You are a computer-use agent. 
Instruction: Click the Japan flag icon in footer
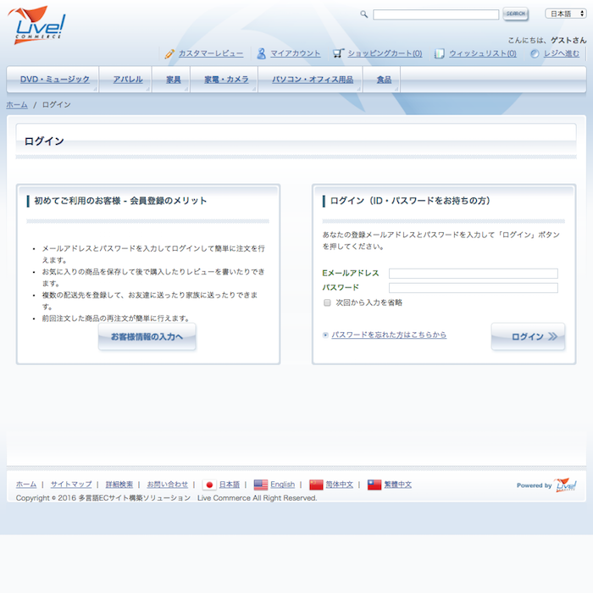pyautogui.click(x=209, y=485)
